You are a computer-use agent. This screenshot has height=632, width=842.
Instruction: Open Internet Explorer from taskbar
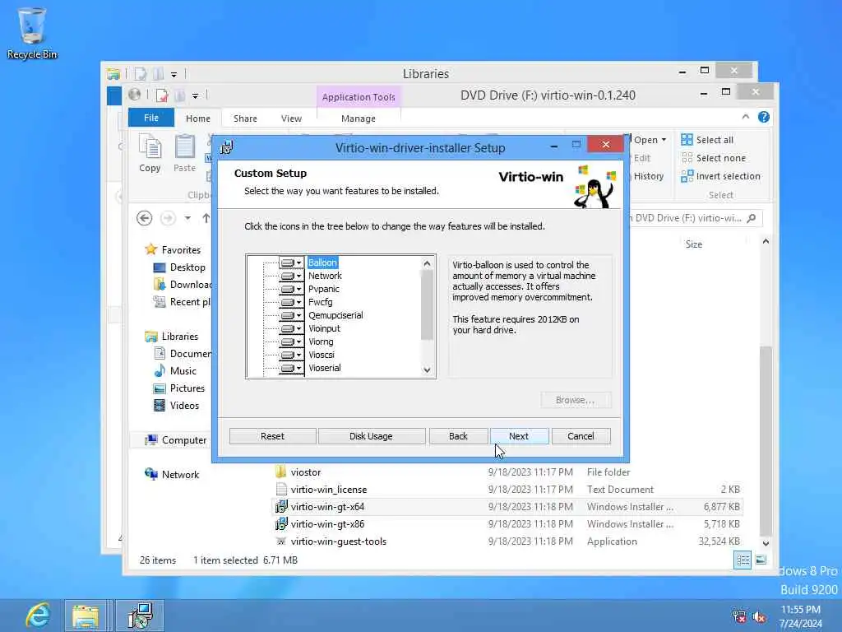38,616
